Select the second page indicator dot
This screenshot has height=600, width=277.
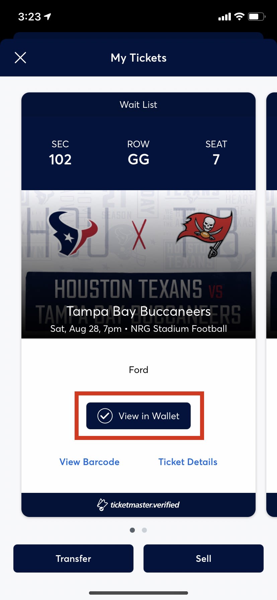click(144, 530)
